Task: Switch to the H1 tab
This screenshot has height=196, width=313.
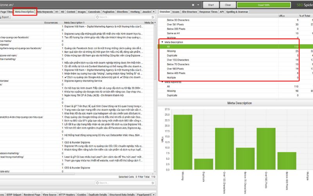Action: (57, 12)
